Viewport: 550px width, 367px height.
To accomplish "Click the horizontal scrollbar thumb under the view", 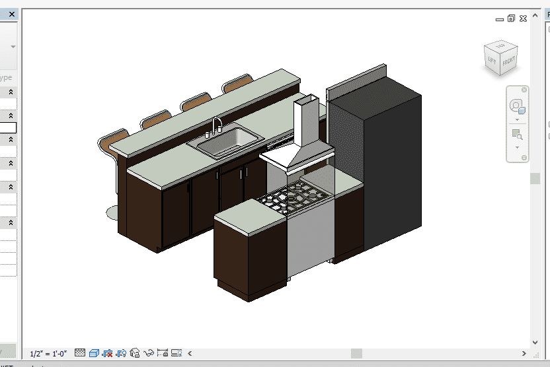I will 356,353.
